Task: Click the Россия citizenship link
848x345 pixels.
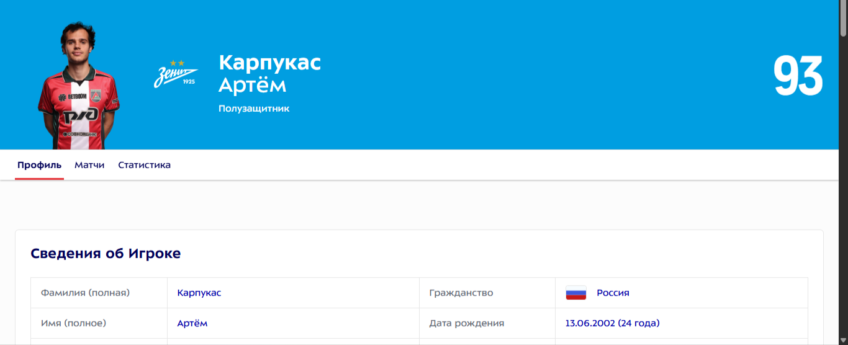Action: coord(613,293)
